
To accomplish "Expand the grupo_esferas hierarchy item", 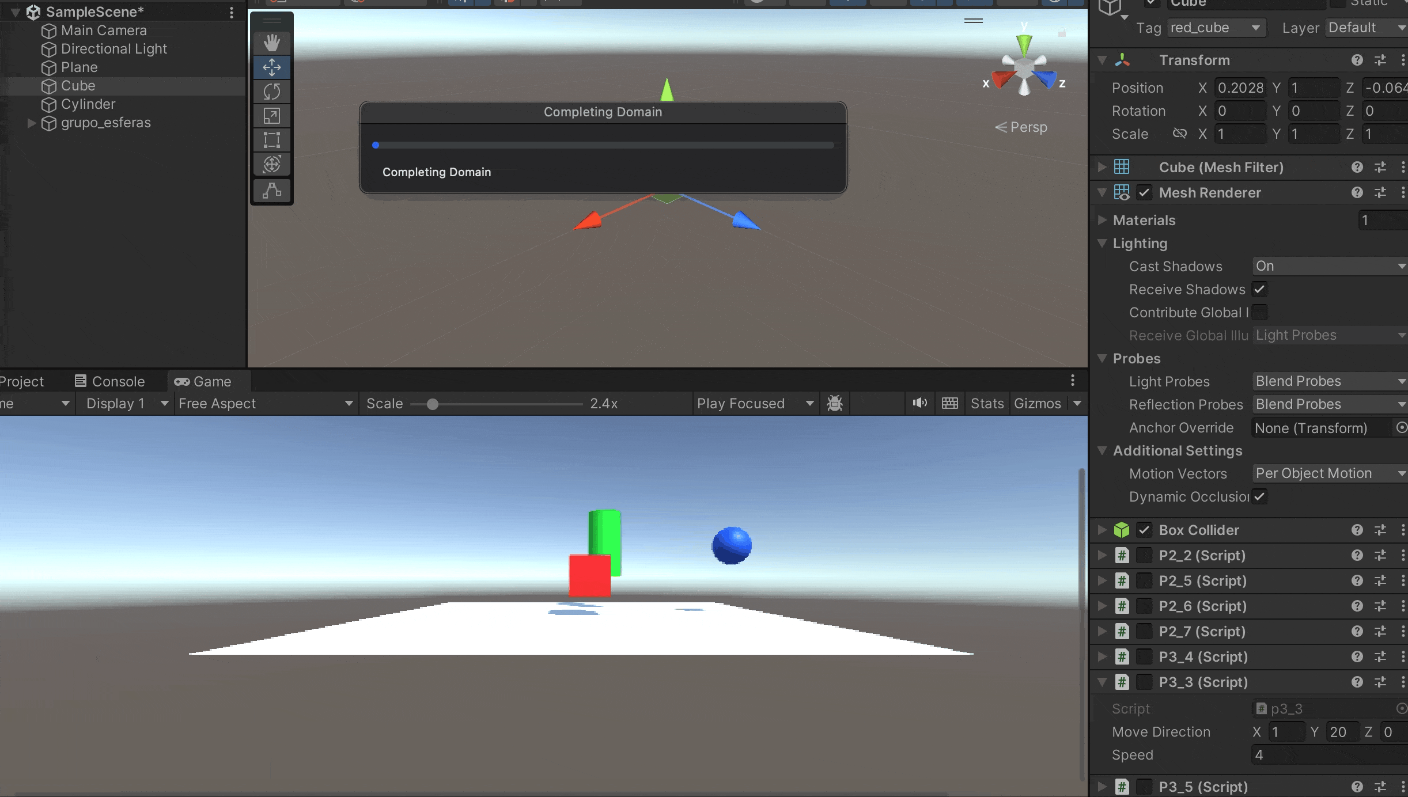I will 32,123.
